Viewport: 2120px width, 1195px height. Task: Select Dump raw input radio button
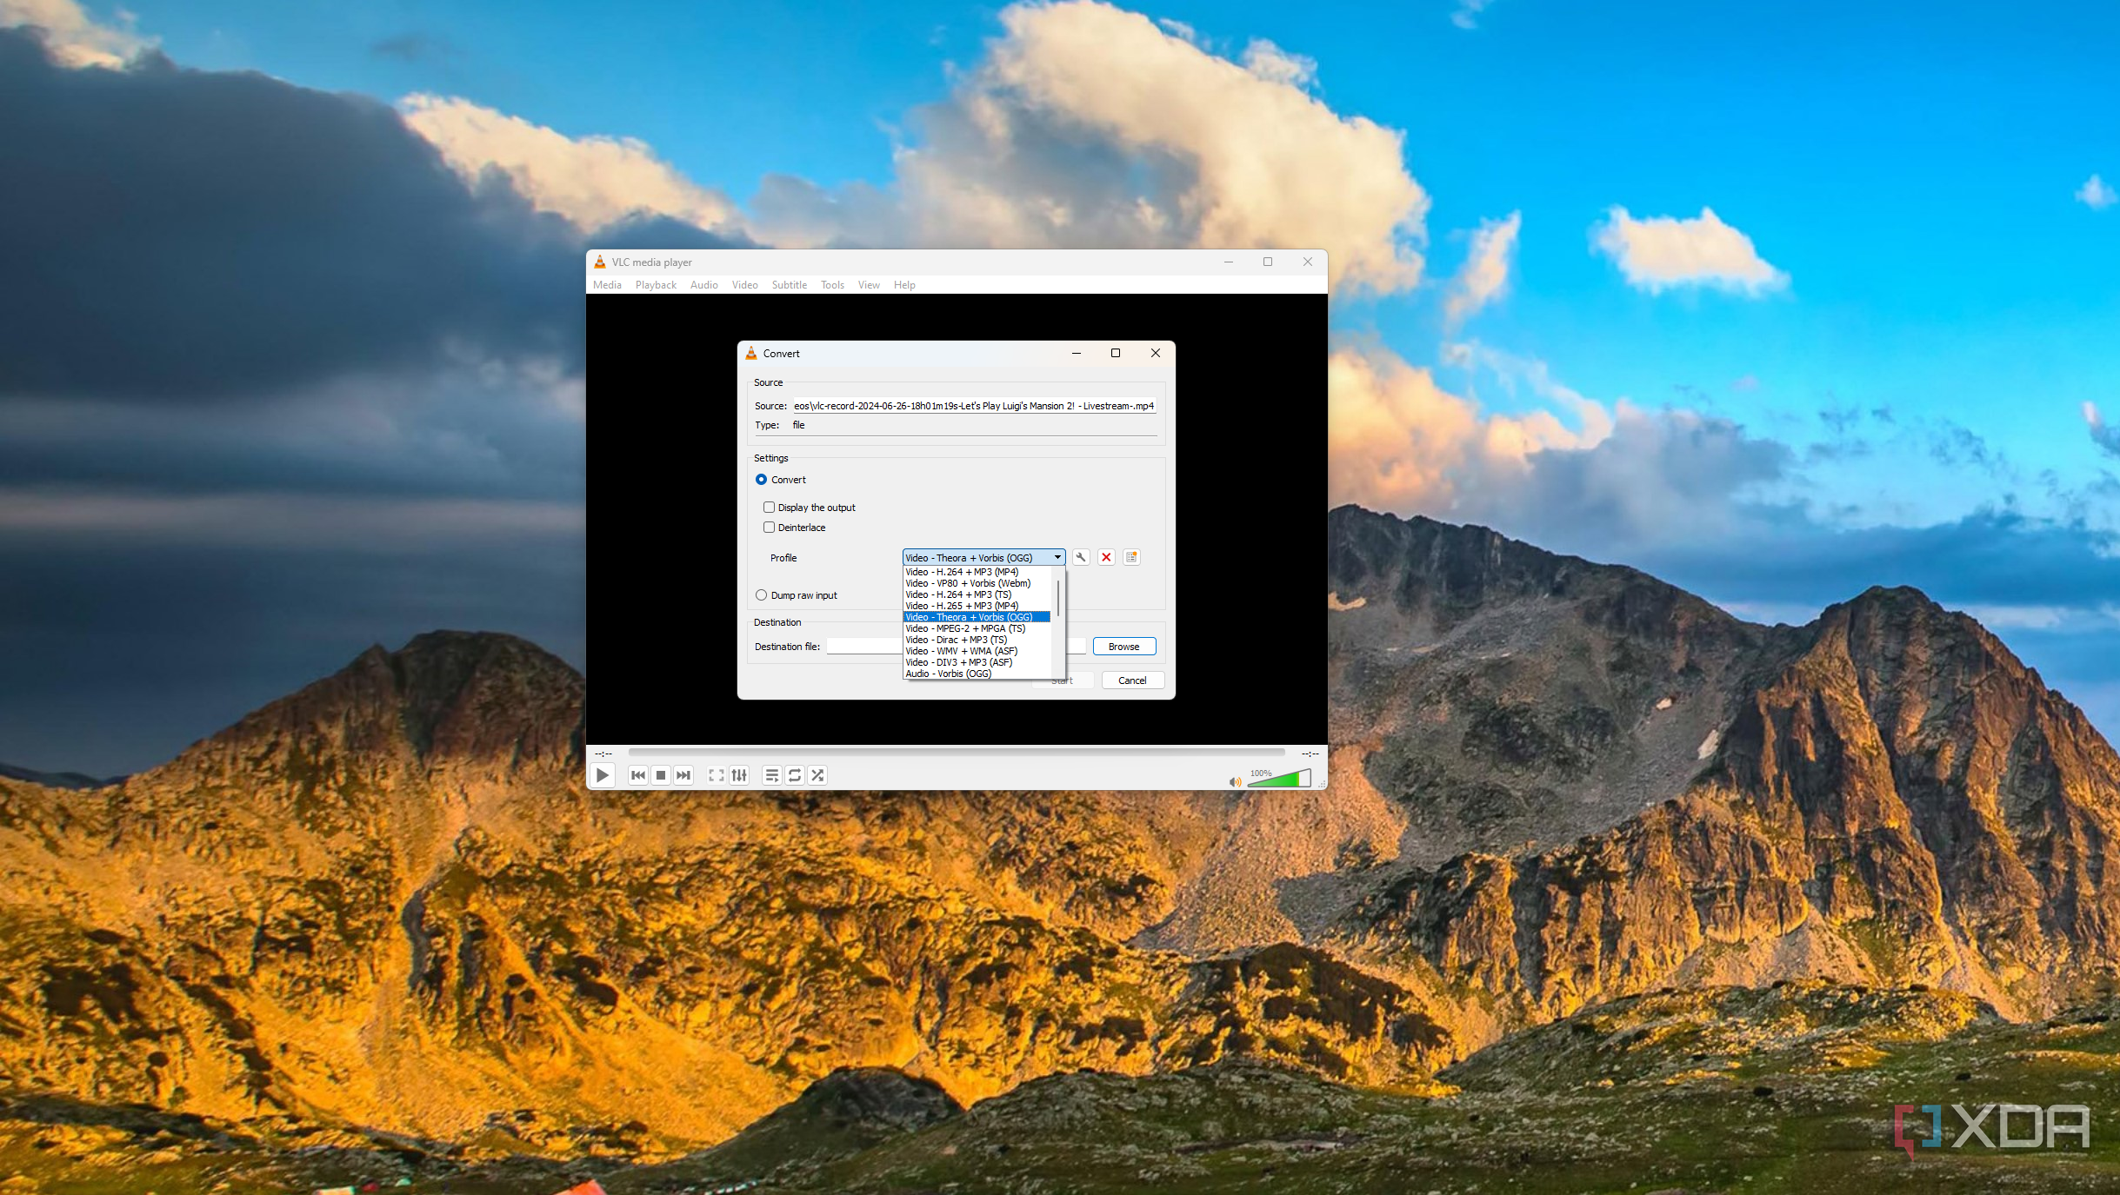(762, 595)
